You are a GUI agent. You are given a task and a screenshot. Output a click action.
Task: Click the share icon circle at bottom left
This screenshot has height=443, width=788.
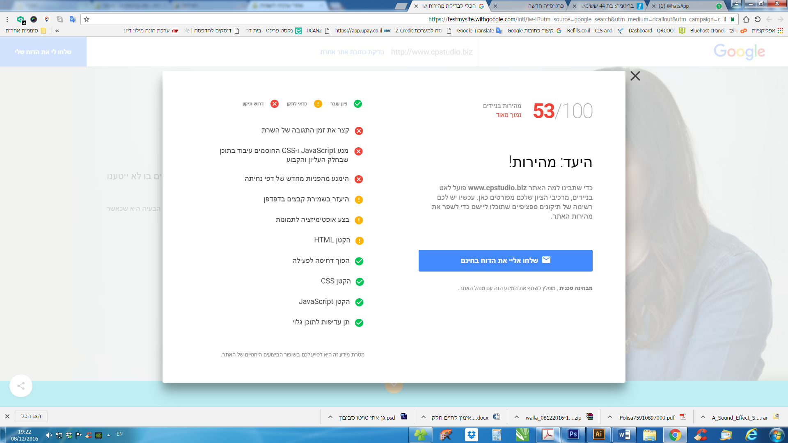[21, 386]
